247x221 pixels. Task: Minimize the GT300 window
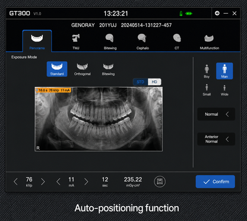(226, 13)
